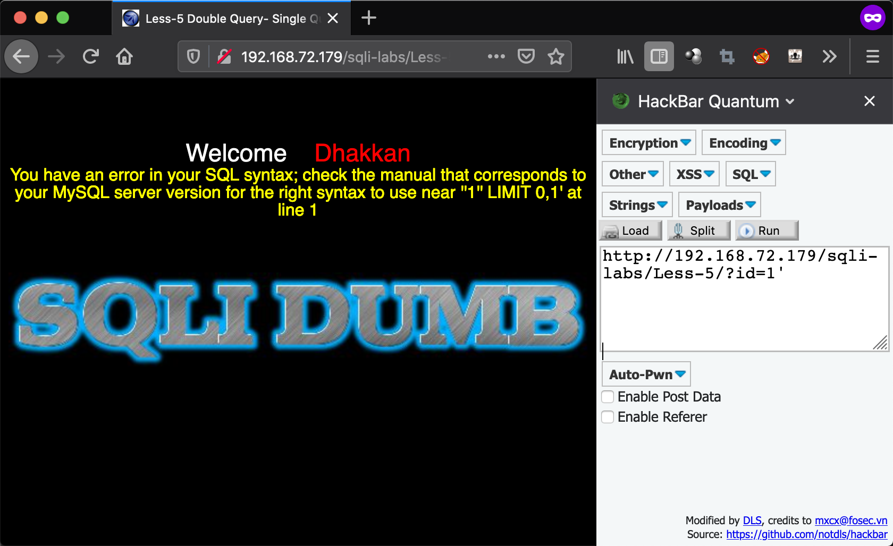This screenshot has height=546, width=893.
Task: Enable Post Data checkbox
Action: (608, 397)
